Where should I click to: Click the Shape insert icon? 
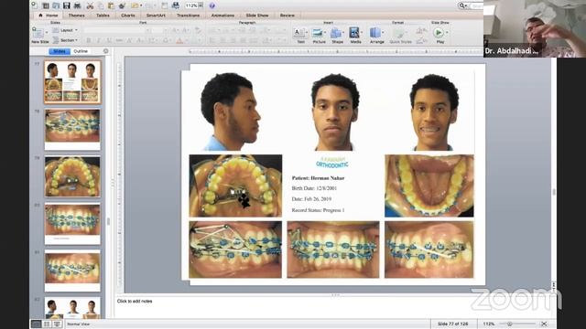click(336, 33)
